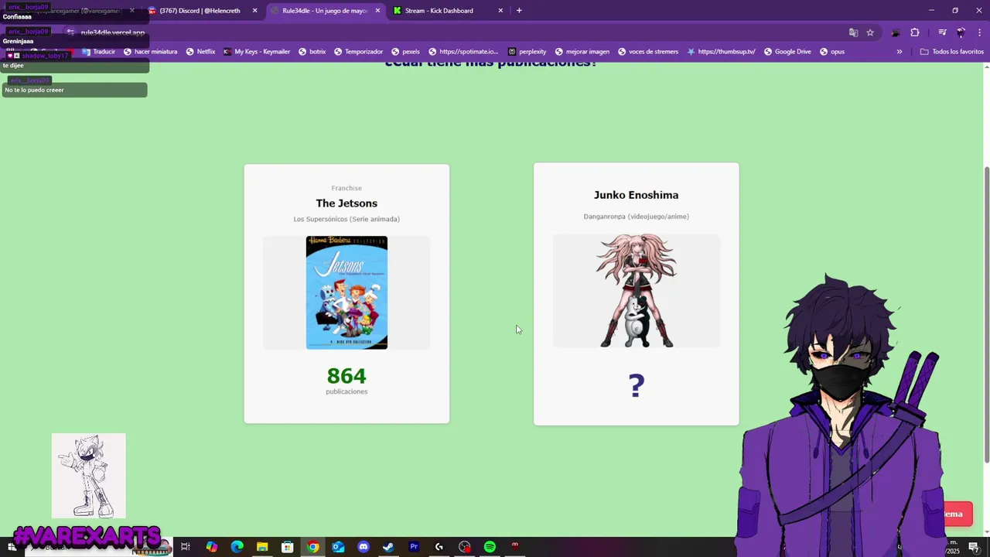
Task: Open the opus bookmark
Action: 831,52
